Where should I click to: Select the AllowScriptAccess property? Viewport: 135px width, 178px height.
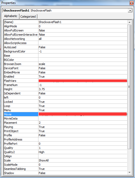click(21, 43)
